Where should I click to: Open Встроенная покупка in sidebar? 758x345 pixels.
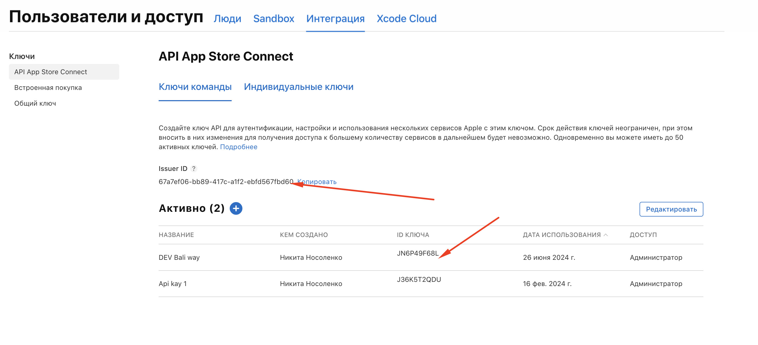(48, 88)
